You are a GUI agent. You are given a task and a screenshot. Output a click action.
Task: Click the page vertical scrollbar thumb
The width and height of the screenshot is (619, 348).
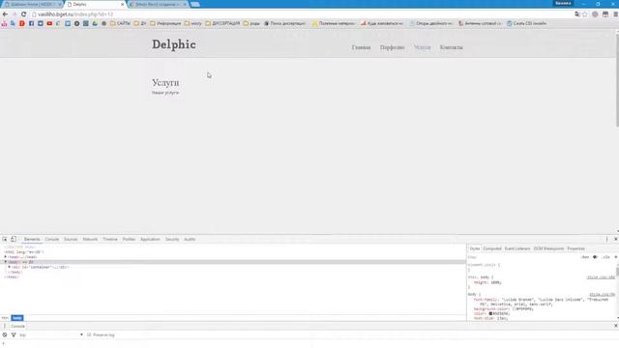point(617,81)
